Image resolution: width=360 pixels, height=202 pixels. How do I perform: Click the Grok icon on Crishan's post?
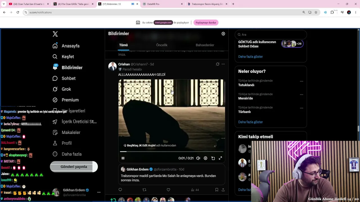point(218,64)
